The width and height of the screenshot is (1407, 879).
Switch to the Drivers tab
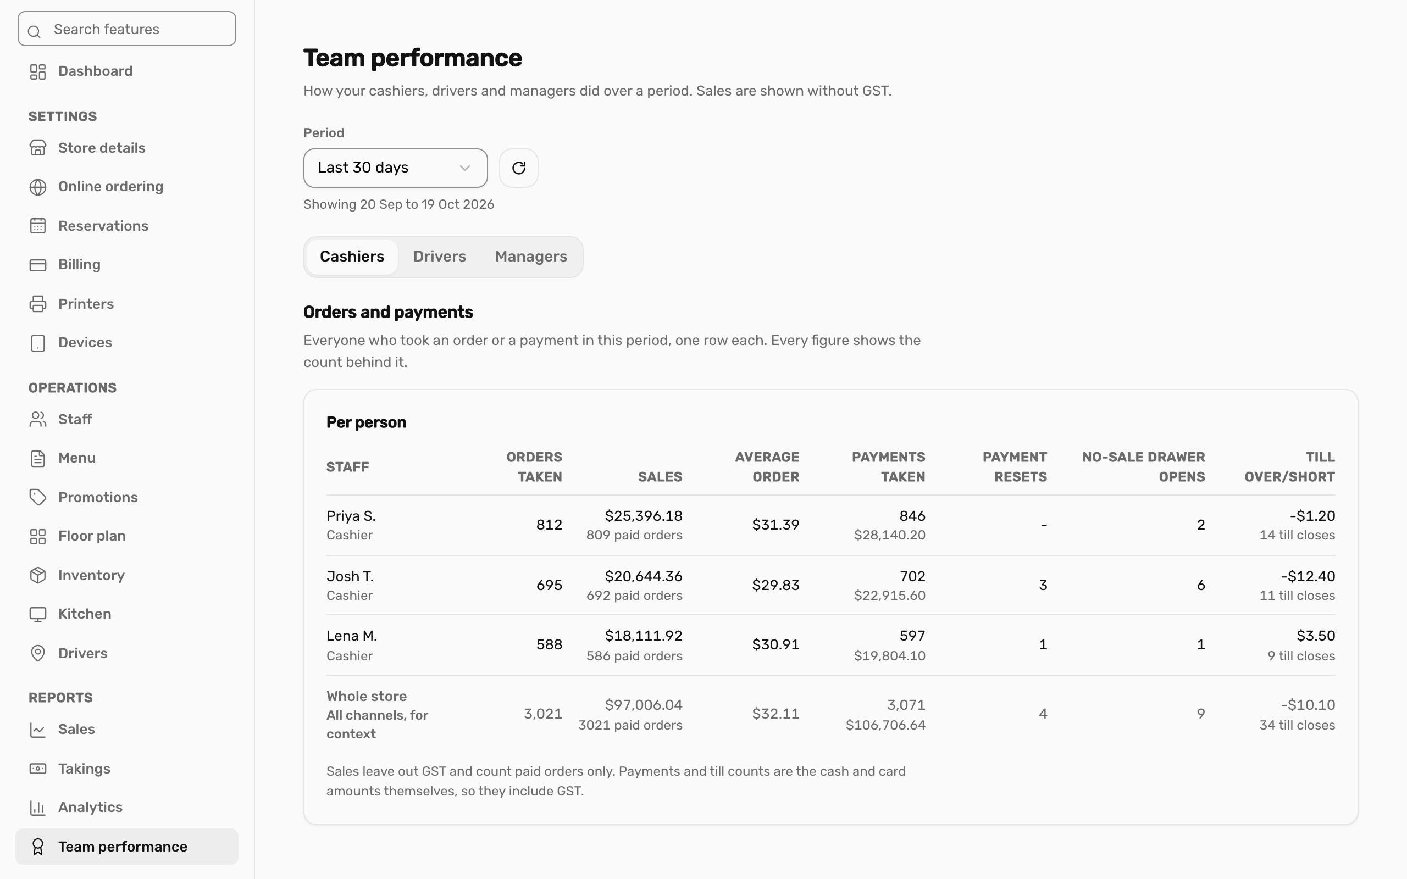(x=440, y=257)
